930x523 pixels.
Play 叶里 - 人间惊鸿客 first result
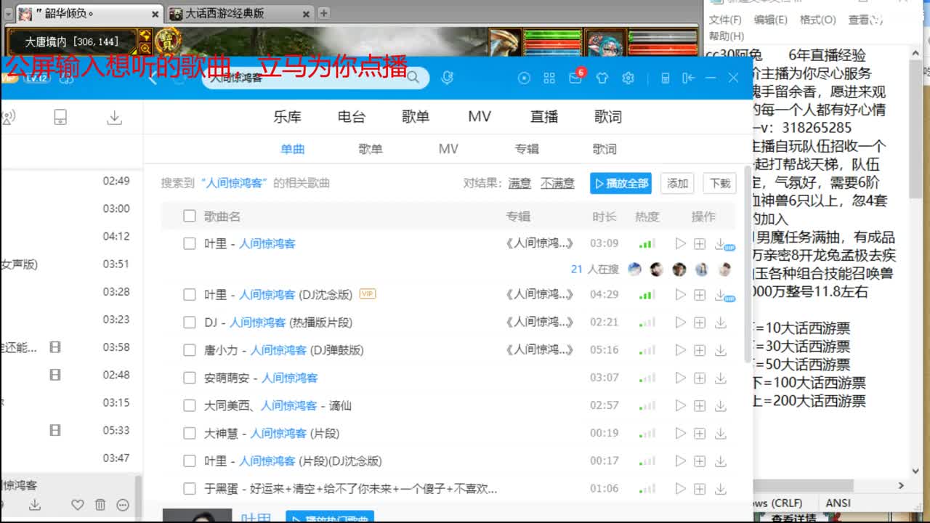pos(680,244)
